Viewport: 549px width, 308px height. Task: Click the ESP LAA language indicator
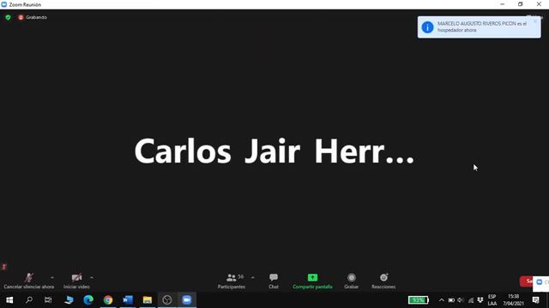pyautogui.click(x=492, y=300)
